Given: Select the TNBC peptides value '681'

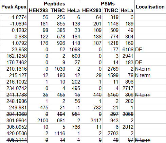Looking at the screenshot, I should coord(58,121).
